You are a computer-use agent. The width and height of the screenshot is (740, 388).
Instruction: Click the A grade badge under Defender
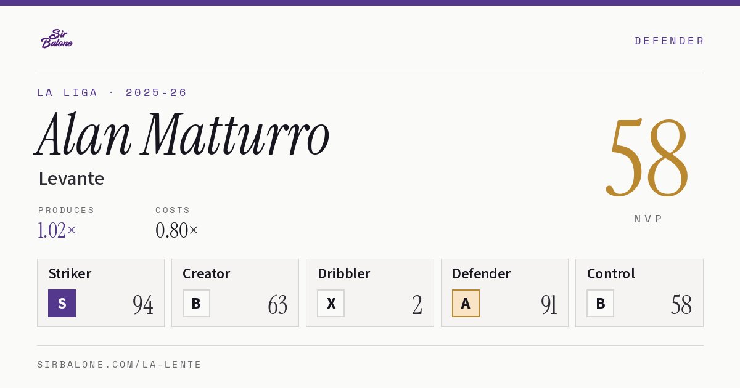(x=466, y=303)
